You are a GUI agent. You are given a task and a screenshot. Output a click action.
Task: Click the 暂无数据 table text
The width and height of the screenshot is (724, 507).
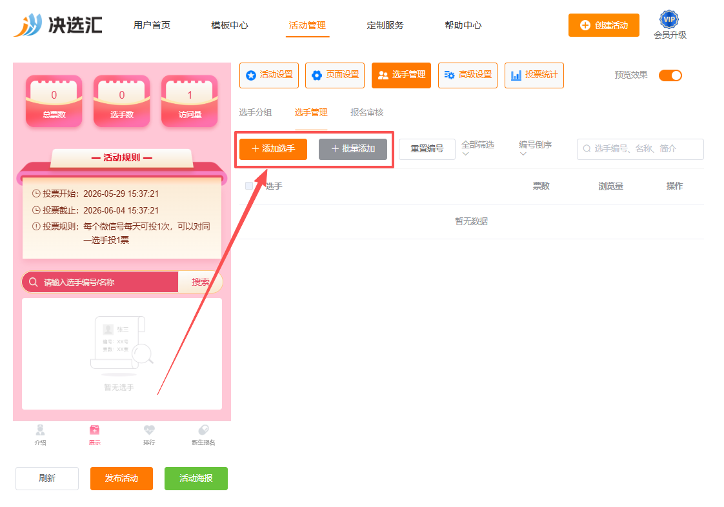472,221
